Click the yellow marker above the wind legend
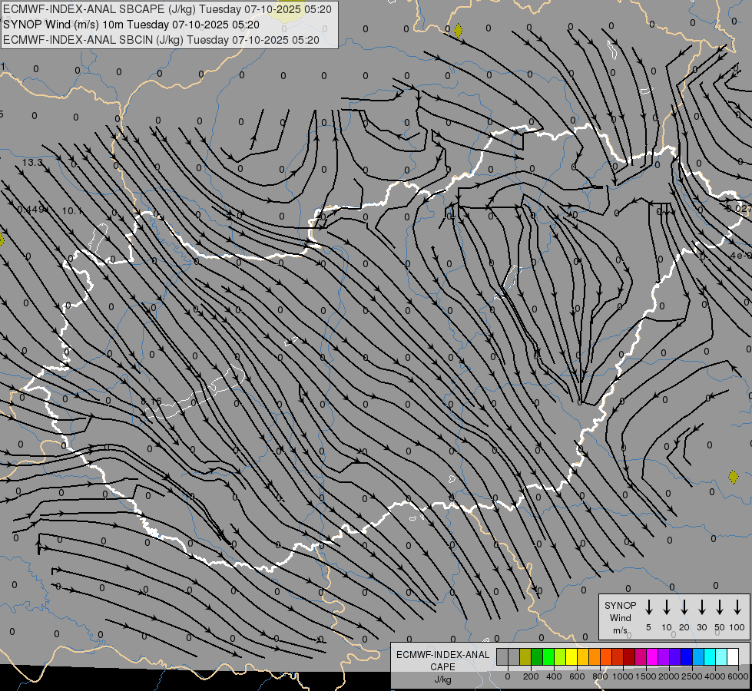This screenshot has height=691, width=752. 733,477
